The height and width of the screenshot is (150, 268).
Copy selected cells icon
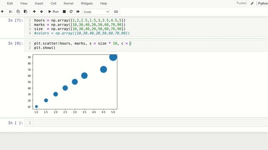[18, 12]
